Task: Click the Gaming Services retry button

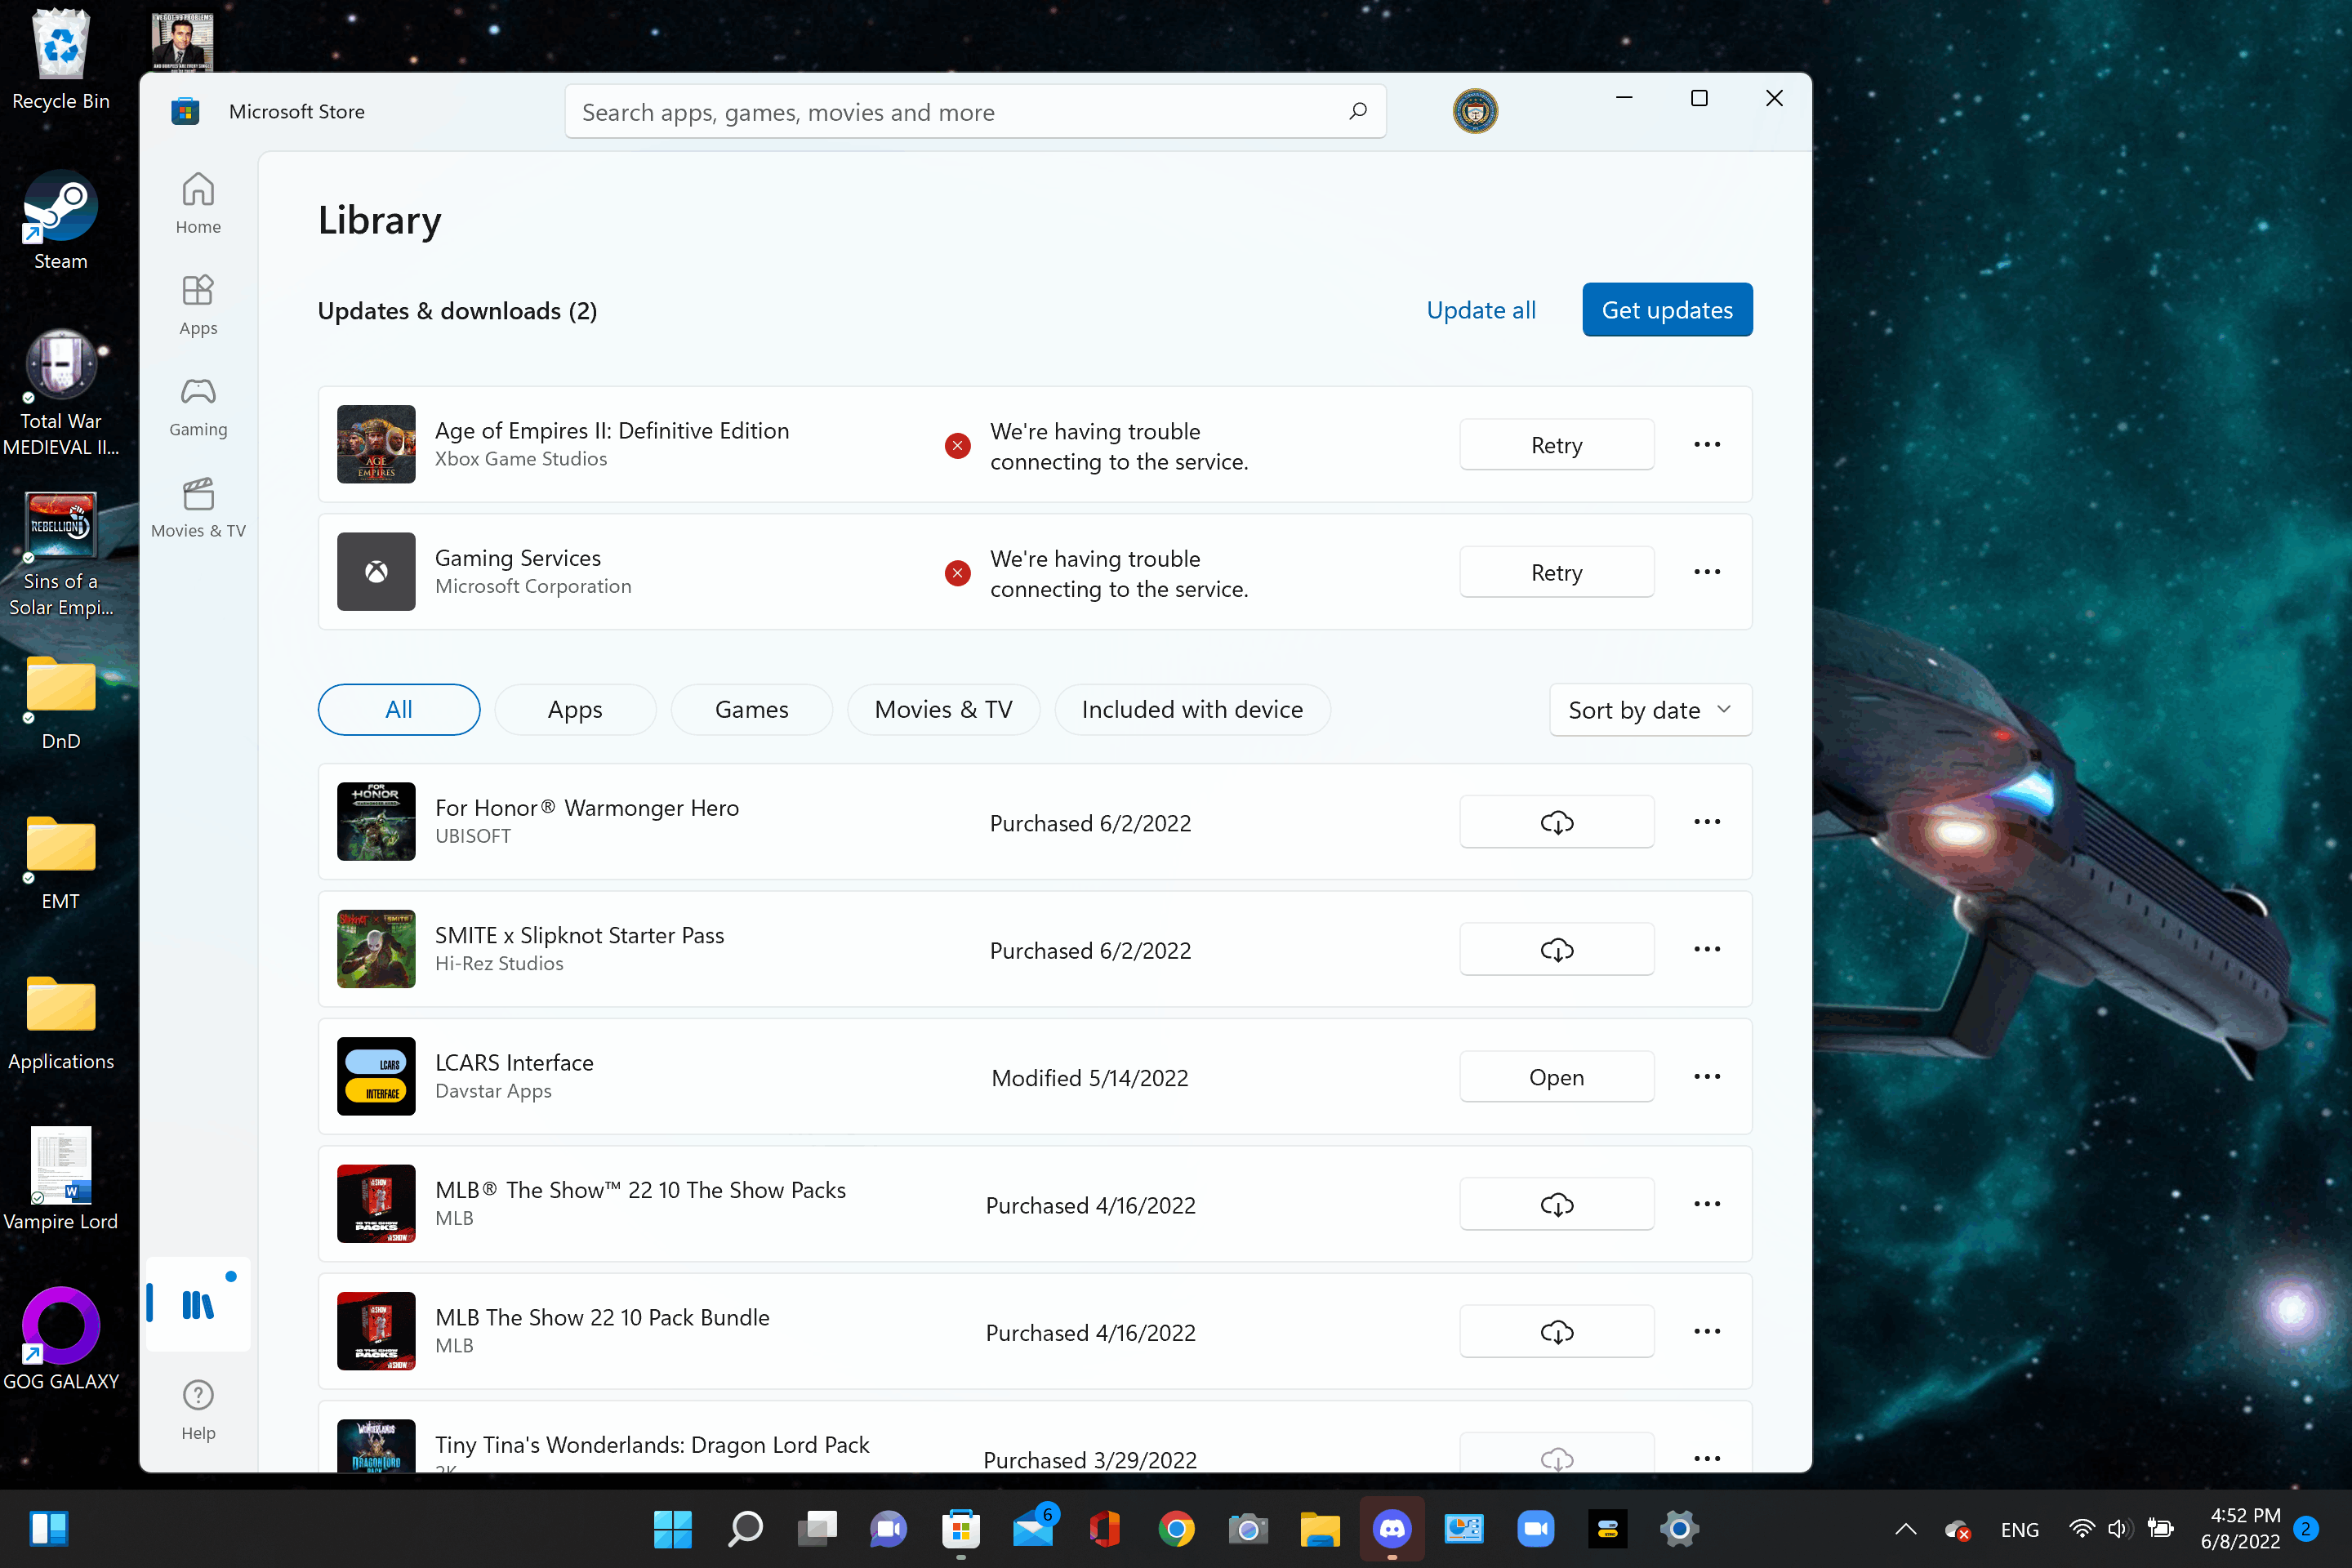Action: 1554,571
